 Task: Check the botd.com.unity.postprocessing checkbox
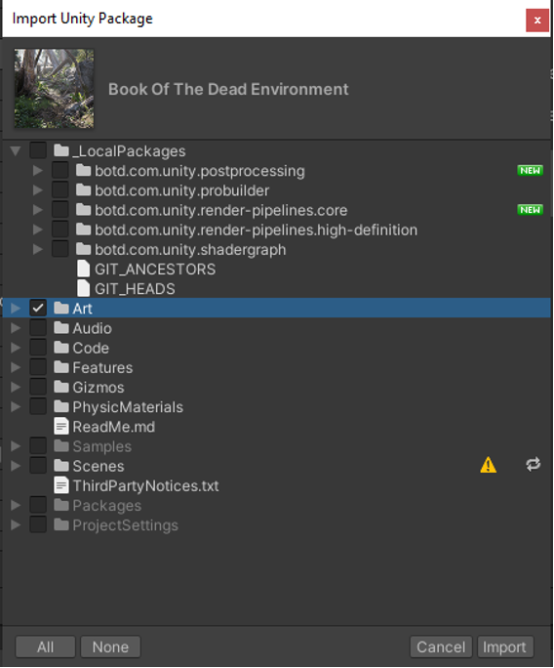(60, 170)
